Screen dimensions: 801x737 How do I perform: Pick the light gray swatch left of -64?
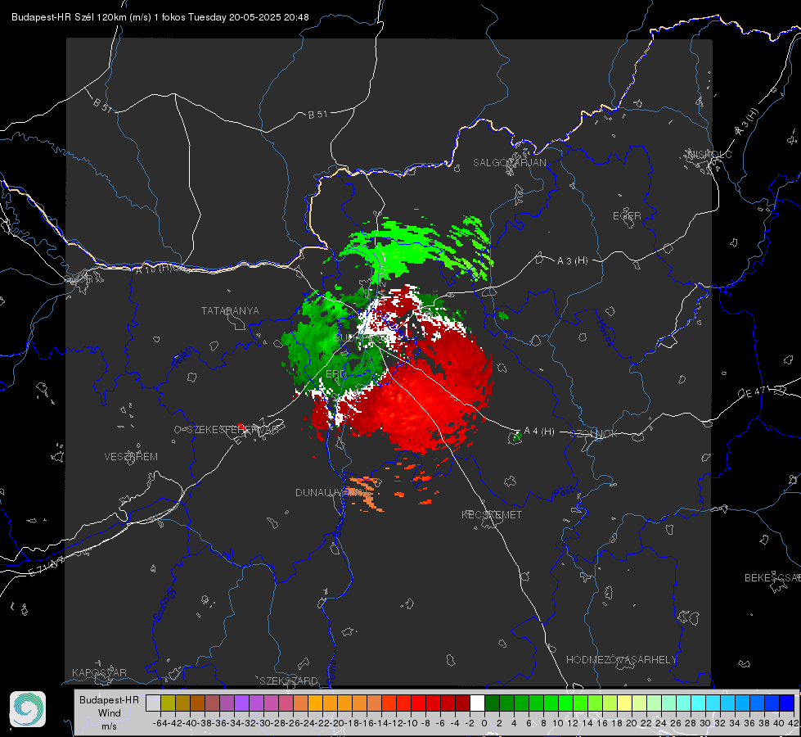pyautogui.click(x=153, y=703)
